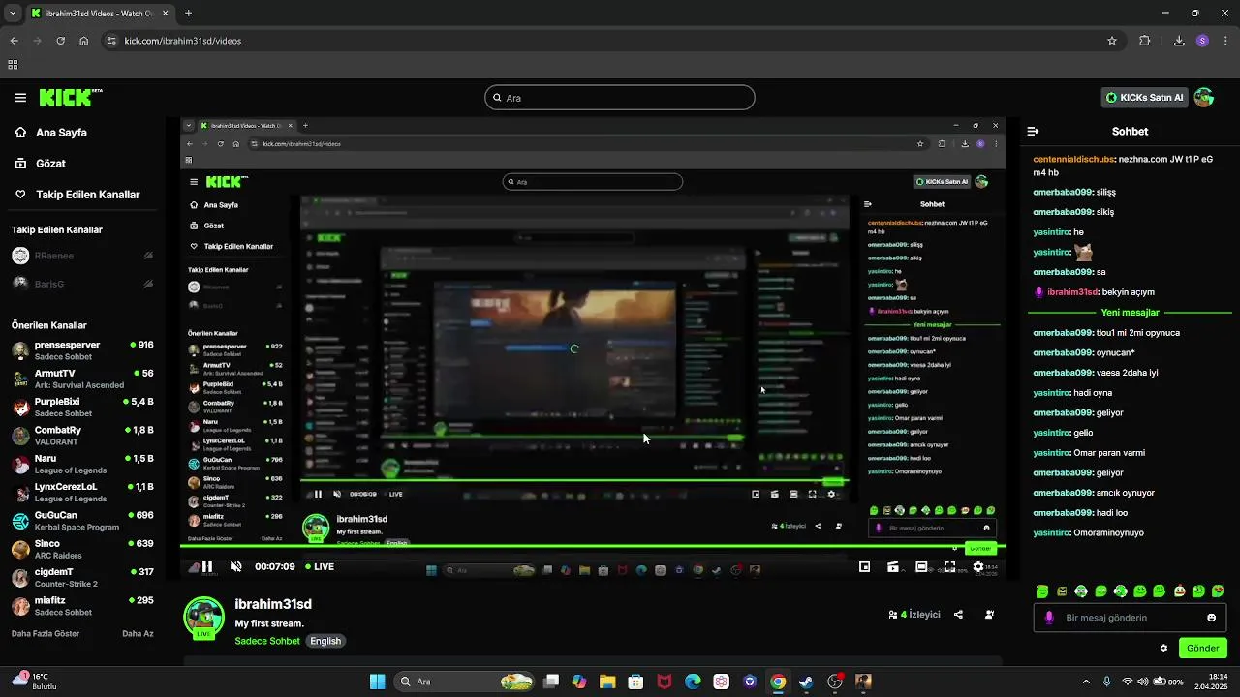Pause the live stream video

tap(207, 567)
